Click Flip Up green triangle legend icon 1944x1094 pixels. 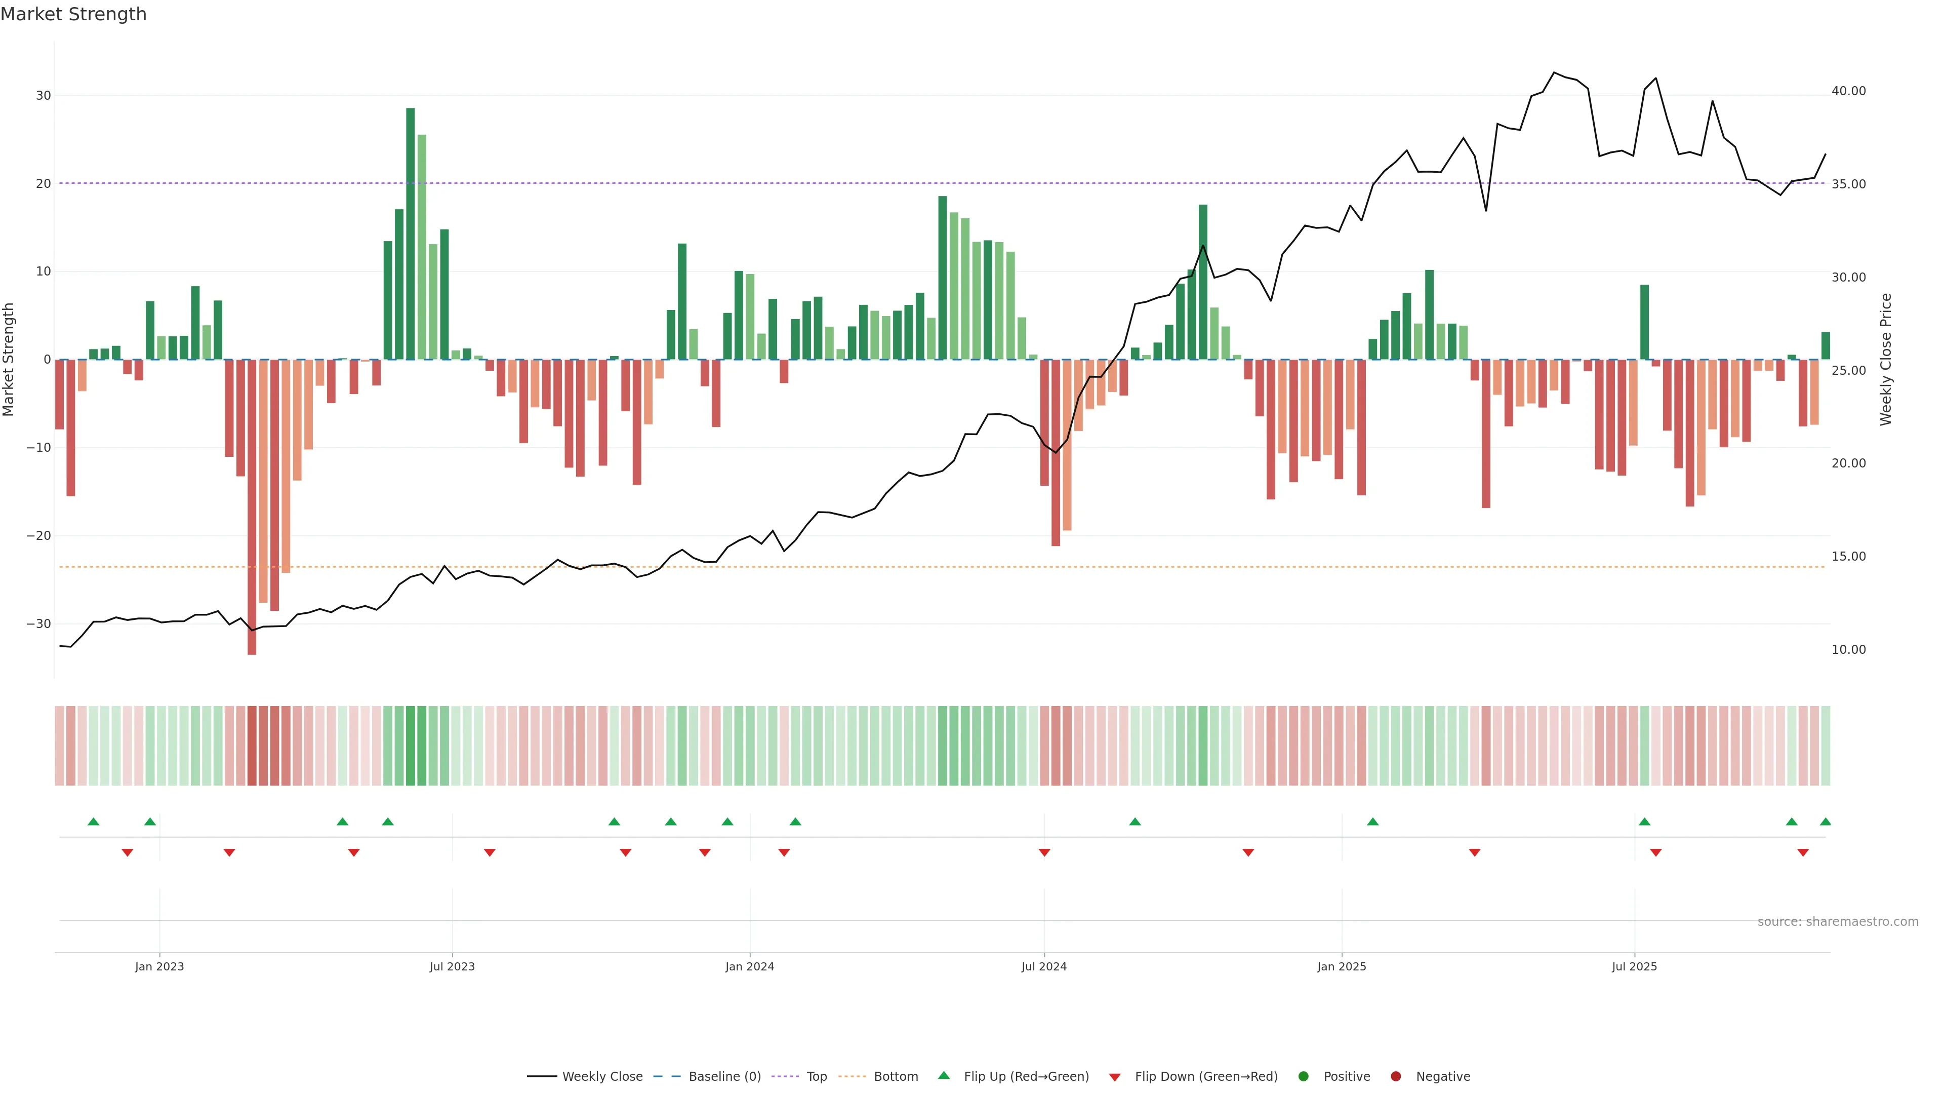coord(943,1076)
